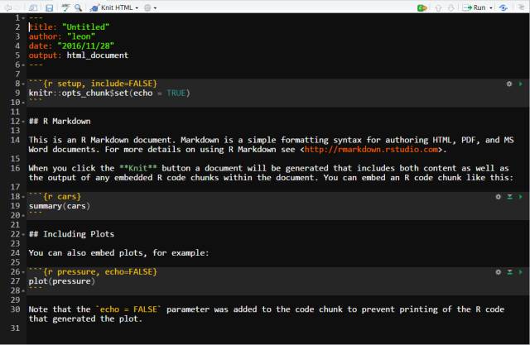Click the "{r setup, include=FALSE}" chunk header

[100, 84]
